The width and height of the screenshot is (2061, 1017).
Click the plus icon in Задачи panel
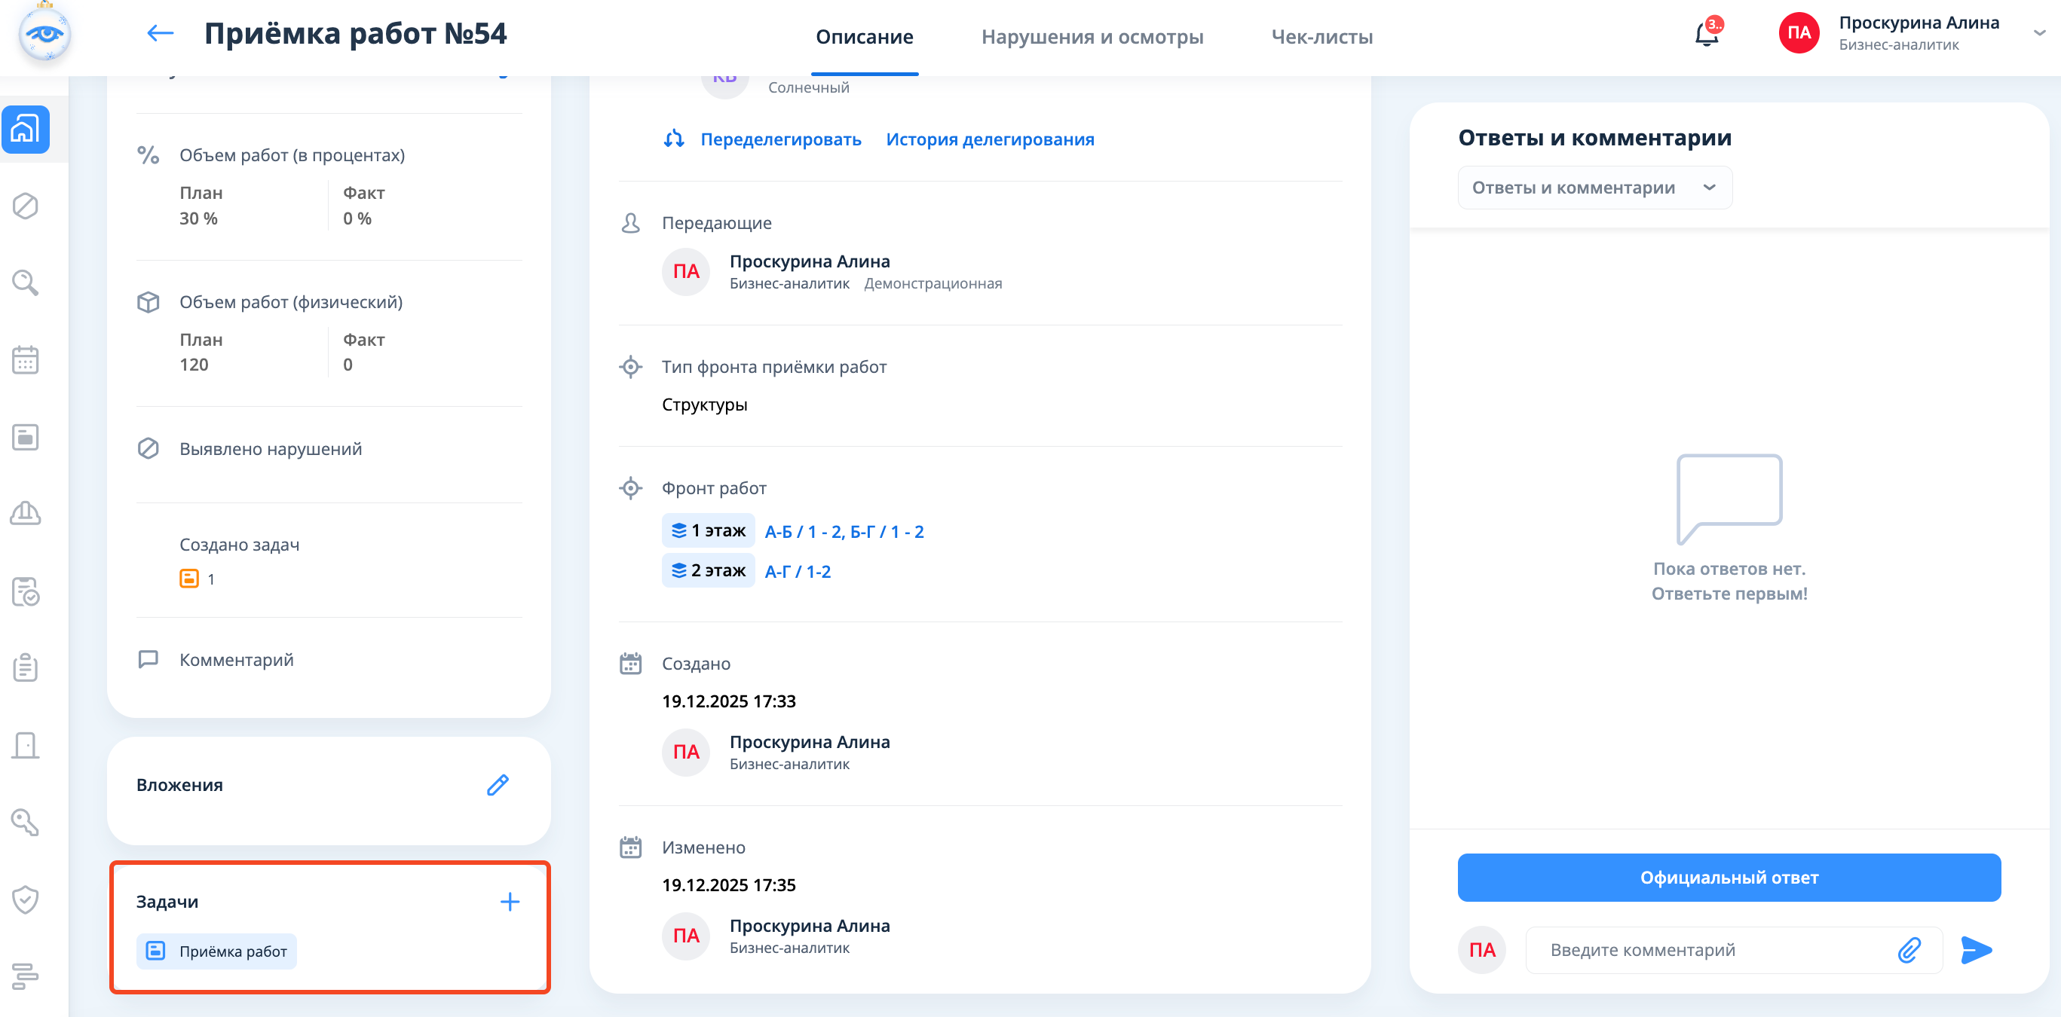point(510,902)
